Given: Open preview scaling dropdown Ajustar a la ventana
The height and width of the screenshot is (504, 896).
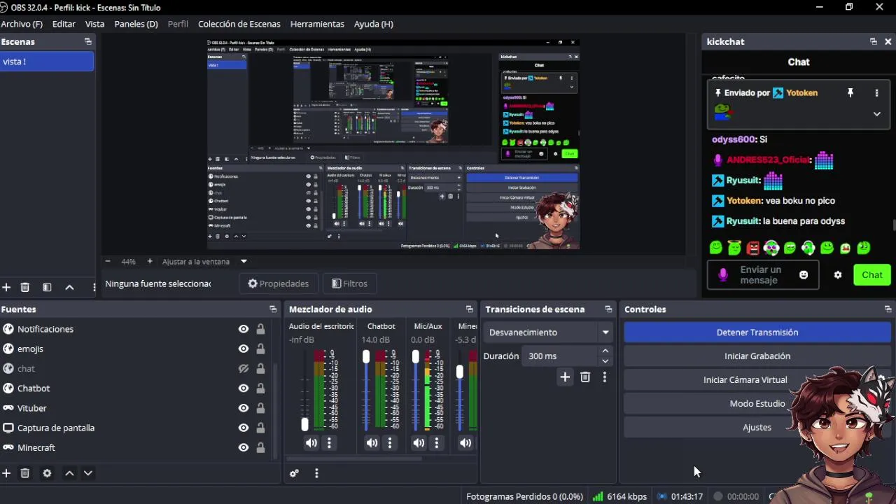Looking at the screenshot, I should coord(204,261).
